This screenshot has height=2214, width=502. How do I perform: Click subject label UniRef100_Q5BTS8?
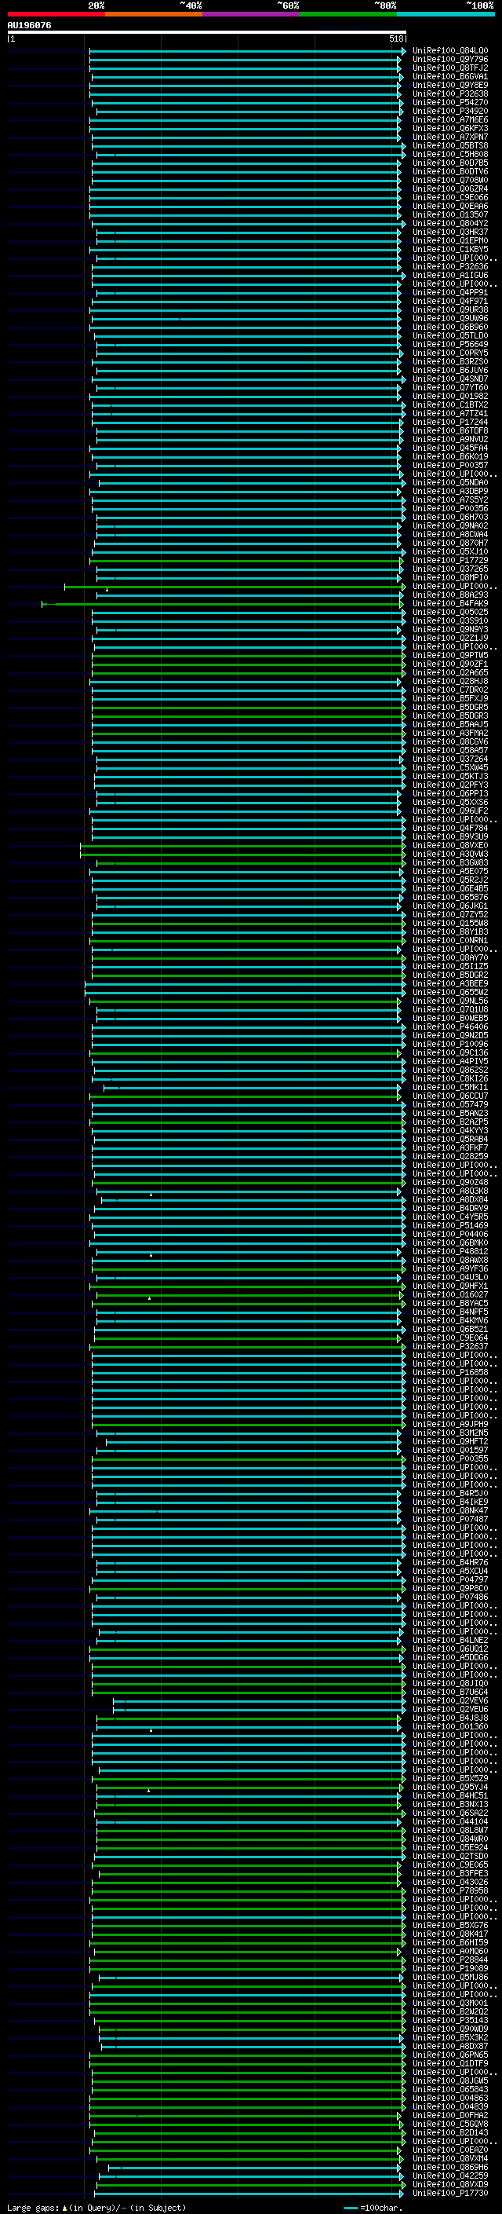(x=450, y=146)
